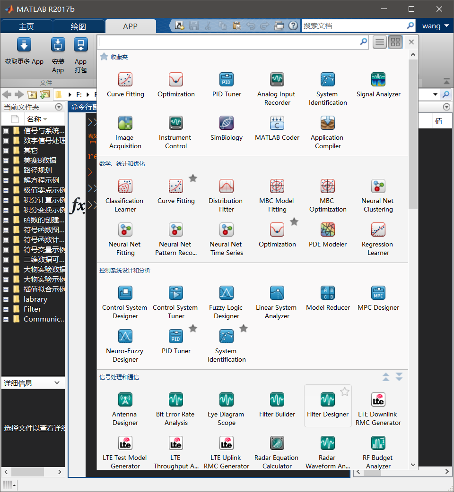The height and width of the screenshot is (492, 454).
Task: Launch Model Reducer app
Action: [x=328, y=298]
